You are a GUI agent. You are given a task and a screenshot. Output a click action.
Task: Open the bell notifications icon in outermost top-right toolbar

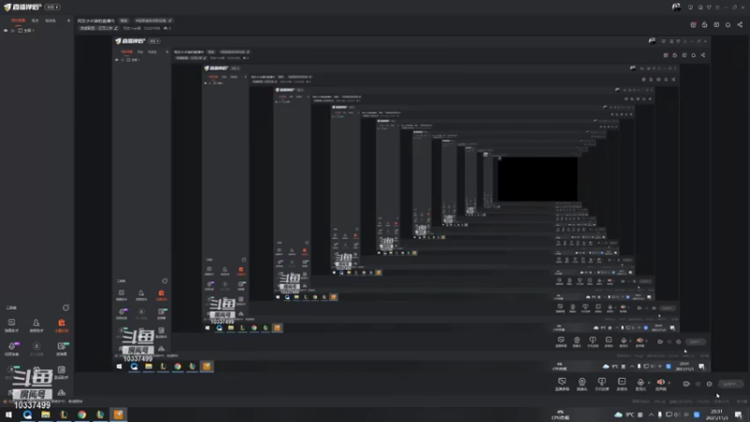coord(728,25)
